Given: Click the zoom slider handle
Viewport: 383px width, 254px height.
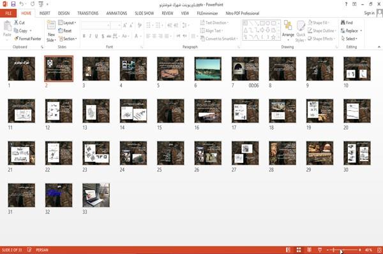Looking at the screenshot, I should click(334, 250).
